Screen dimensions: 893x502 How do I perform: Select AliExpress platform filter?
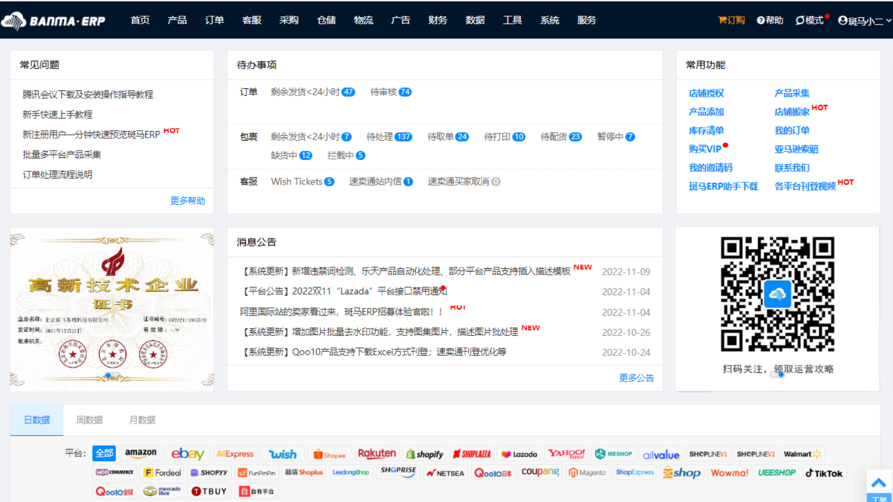pos(235,453)
